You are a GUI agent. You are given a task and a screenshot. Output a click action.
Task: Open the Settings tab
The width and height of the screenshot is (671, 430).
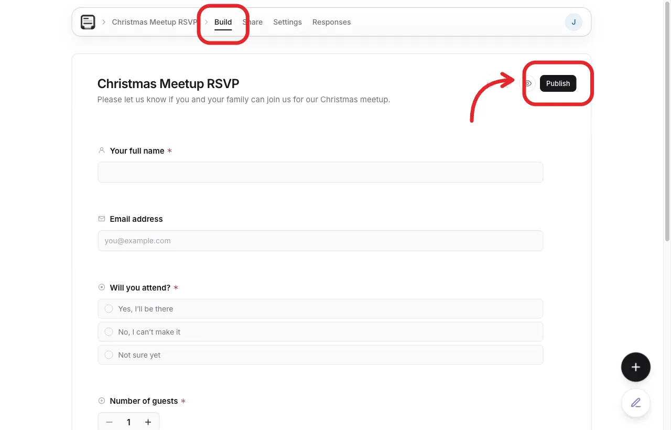point(287,22)
